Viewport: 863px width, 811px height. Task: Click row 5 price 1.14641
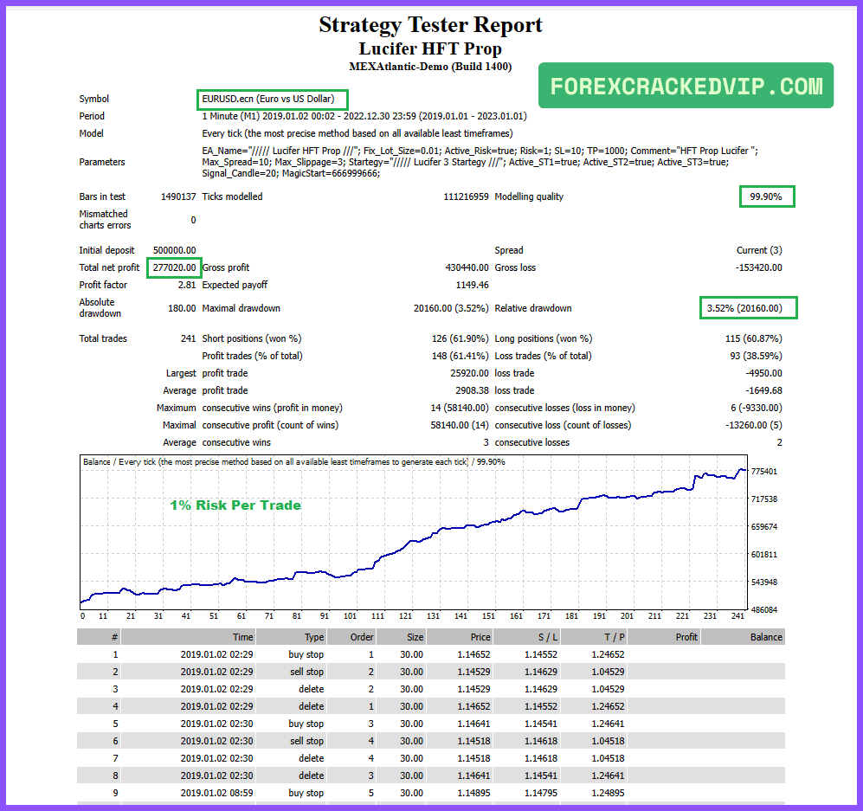click(473, 724)
